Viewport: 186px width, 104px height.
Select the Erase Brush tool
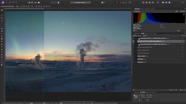pos(2,39)
